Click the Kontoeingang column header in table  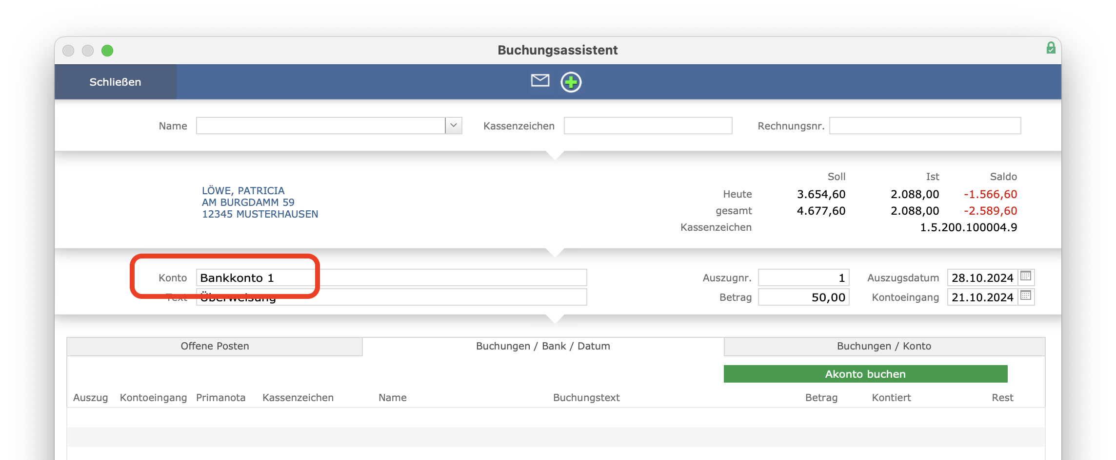point(153,398)
